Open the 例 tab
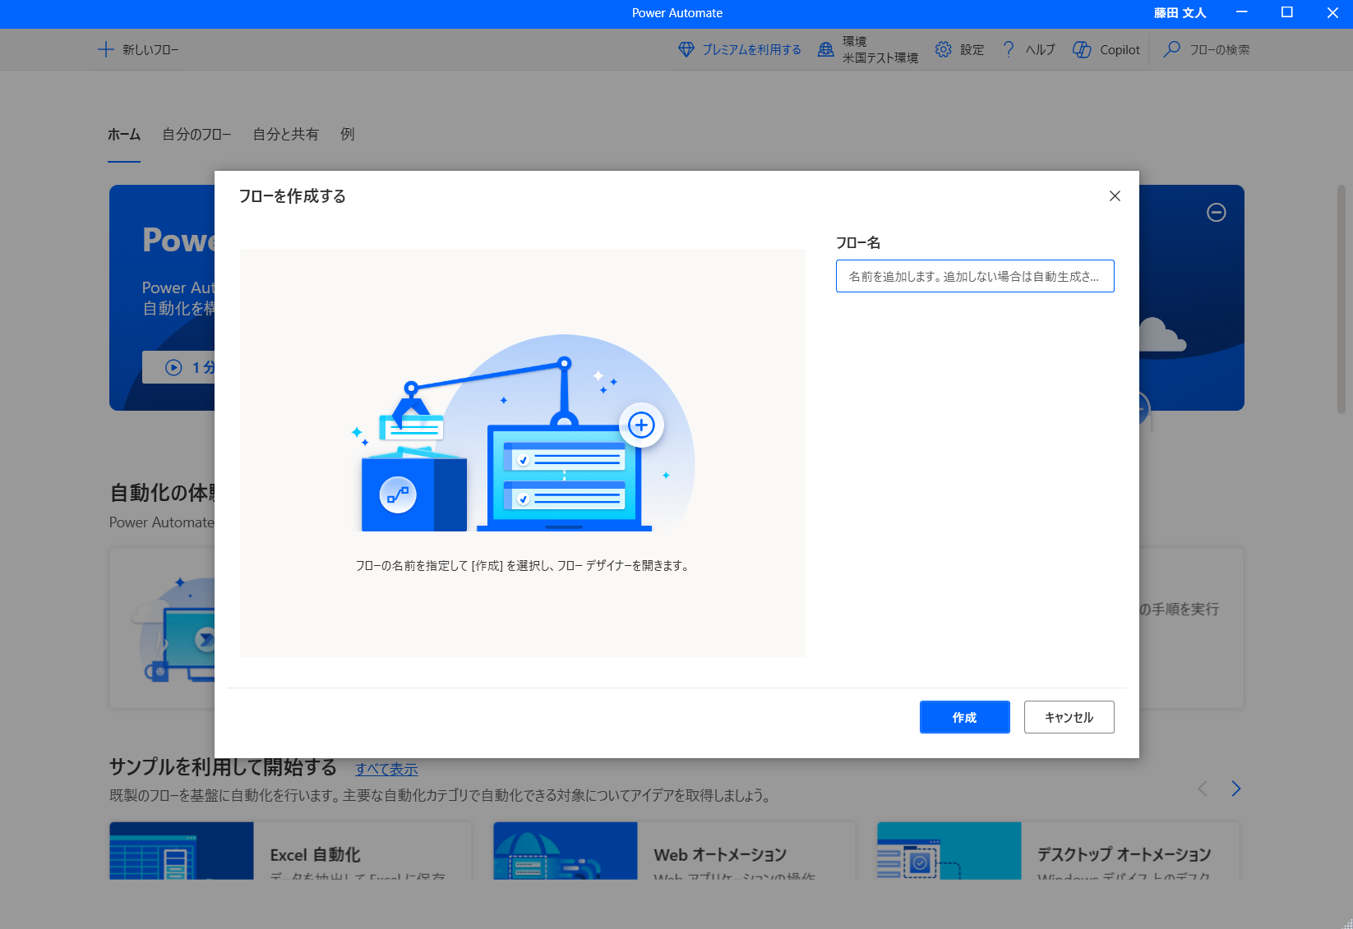Image resolution: width=1353 pixels, height=929 pixels. coord(346,134)
